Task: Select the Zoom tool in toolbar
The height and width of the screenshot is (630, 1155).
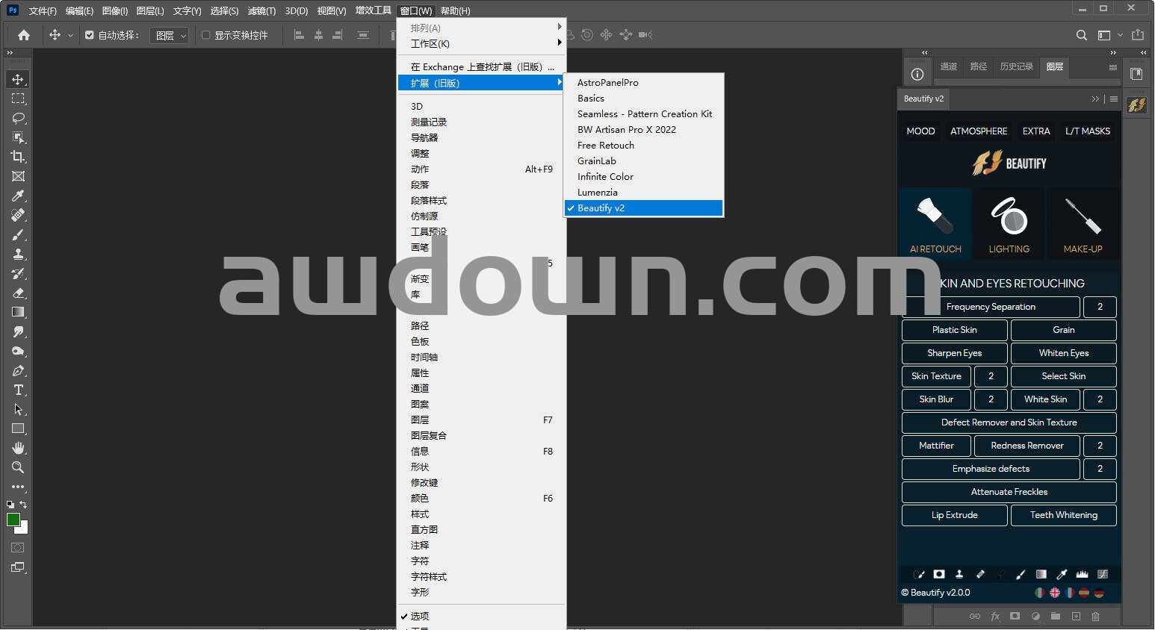Action: tap(18, 467)
